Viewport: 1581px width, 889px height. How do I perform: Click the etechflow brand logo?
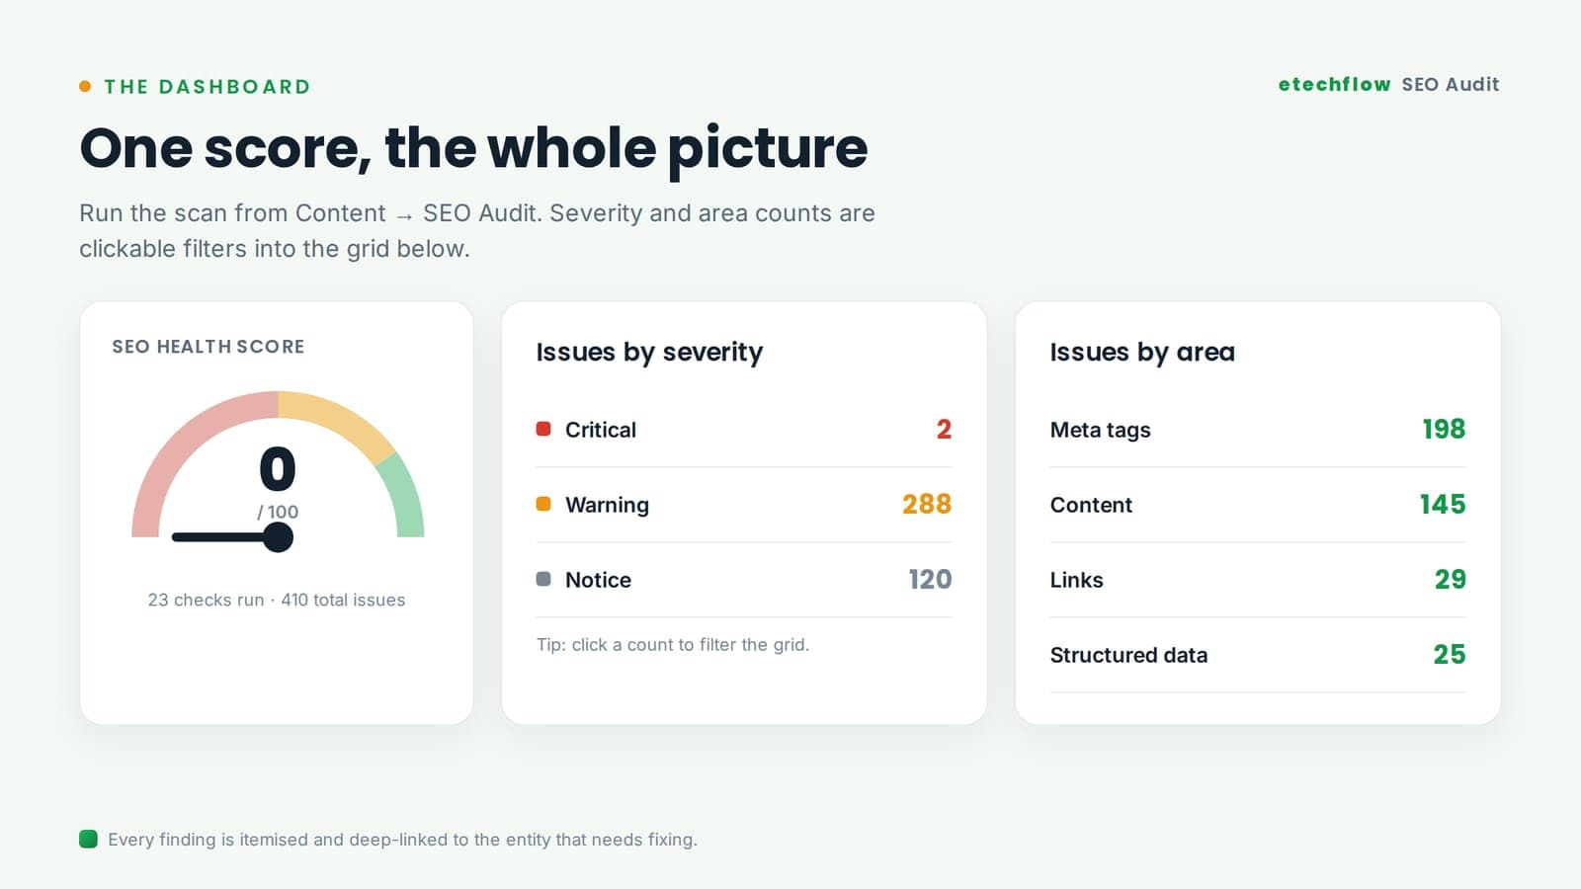click(1334, 85)
